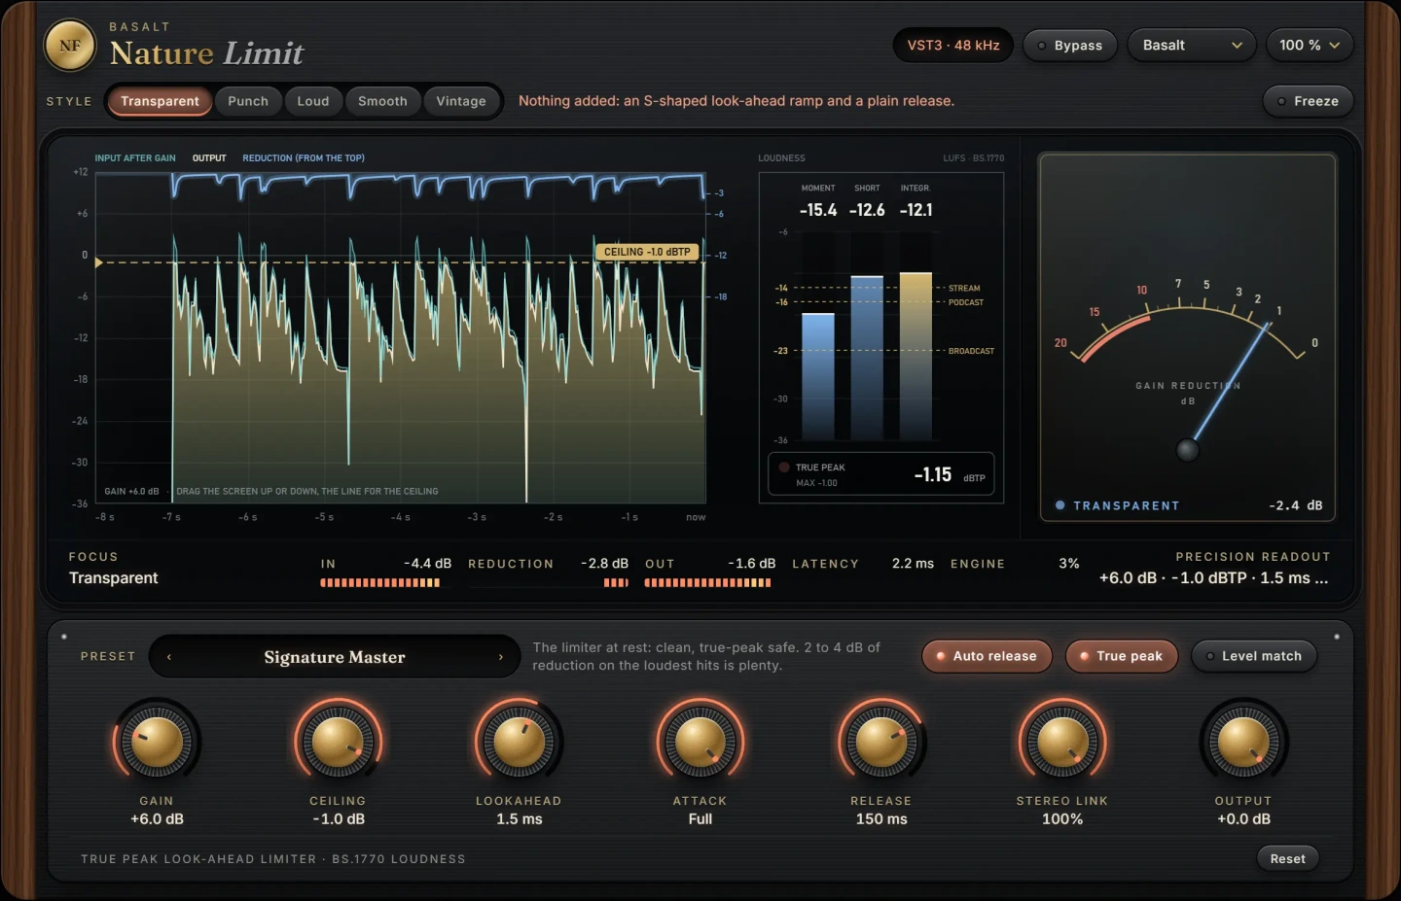1401x901 pixels.
Task: Select previous preset with left chevron
Action: (x=169, y=657)
